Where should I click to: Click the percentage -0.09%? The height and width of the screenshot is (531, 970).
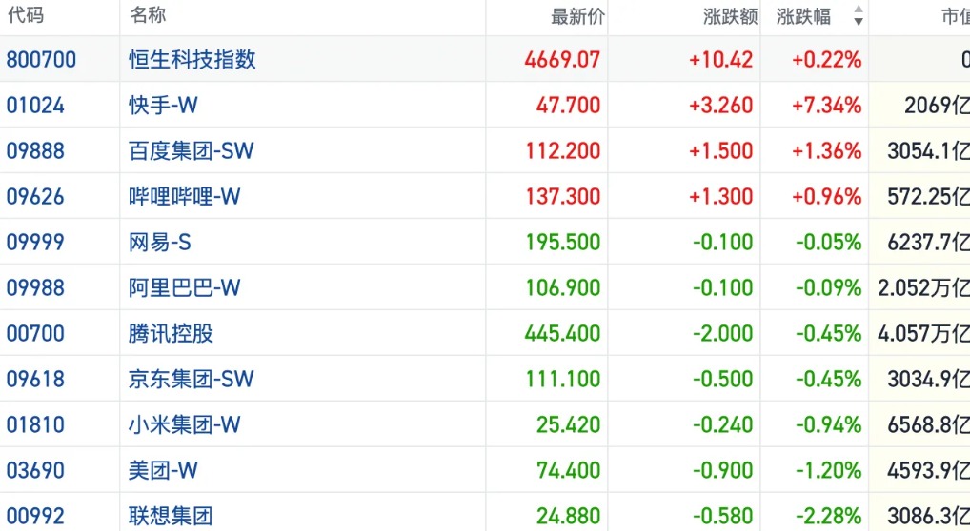(828, 287)
